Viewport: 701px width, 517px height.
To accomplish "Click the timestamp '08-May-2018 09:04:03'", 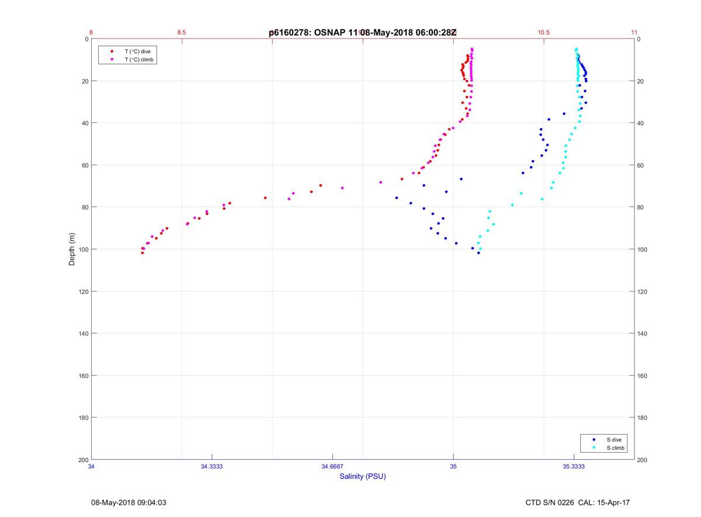I will click(x=129, y=502).
